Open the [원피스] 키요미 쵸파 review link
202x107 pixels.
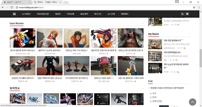click(x=104, y=78)
